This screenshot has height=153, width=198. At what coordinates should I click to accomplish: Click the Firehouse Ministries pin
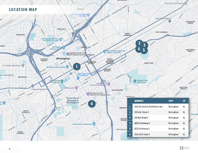[33, 86]
